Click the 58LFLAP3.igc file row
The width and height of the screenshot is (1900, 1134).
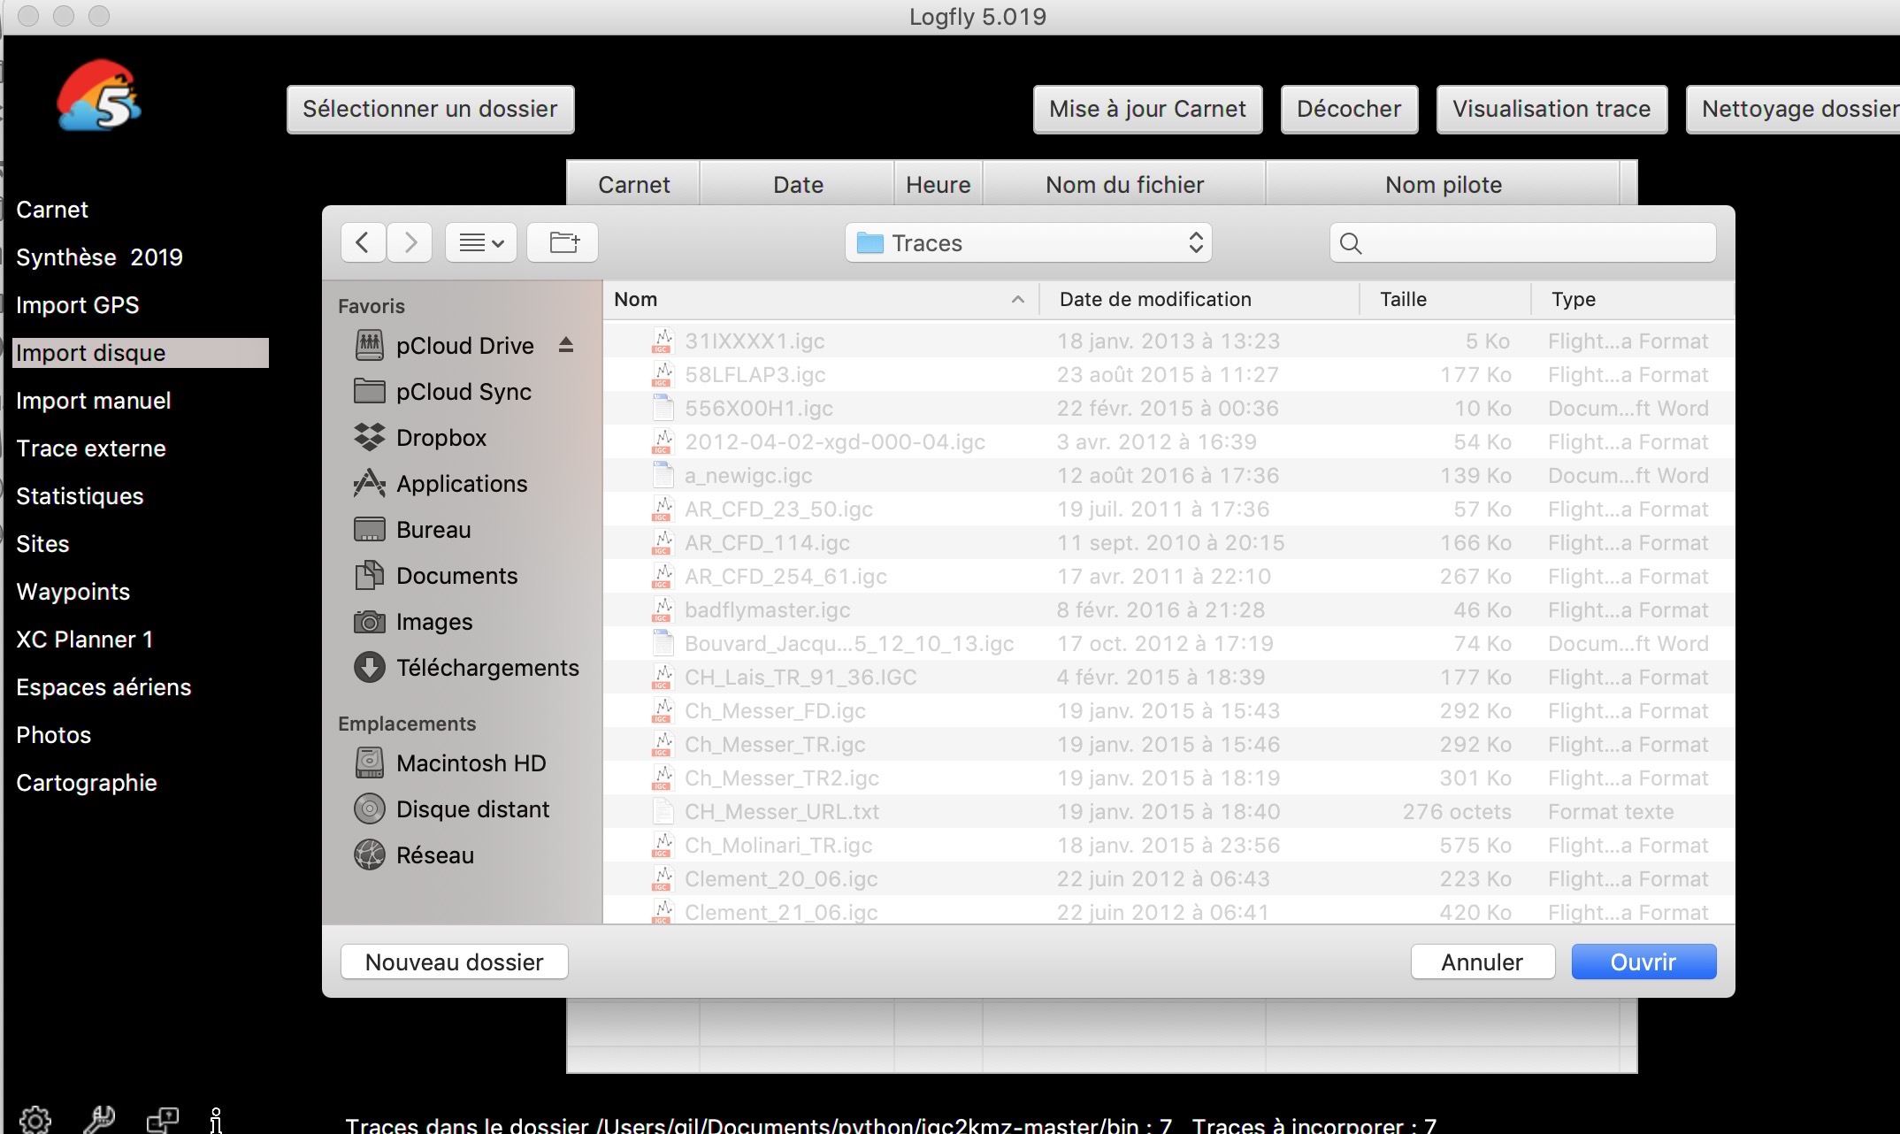coord(1168,374)
